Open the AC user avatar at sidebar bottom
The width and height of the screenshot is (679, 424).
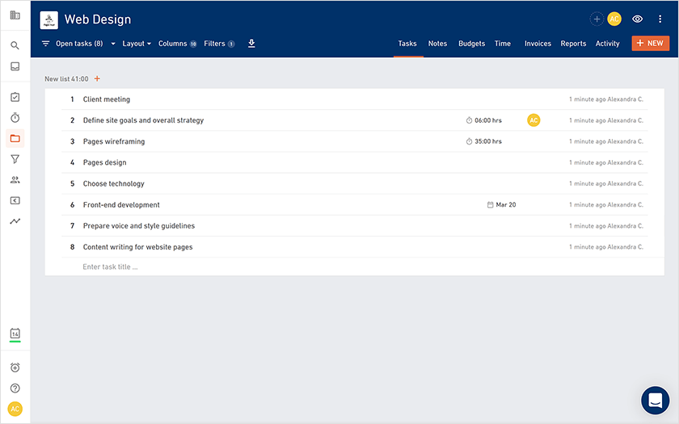pos(15,409)
